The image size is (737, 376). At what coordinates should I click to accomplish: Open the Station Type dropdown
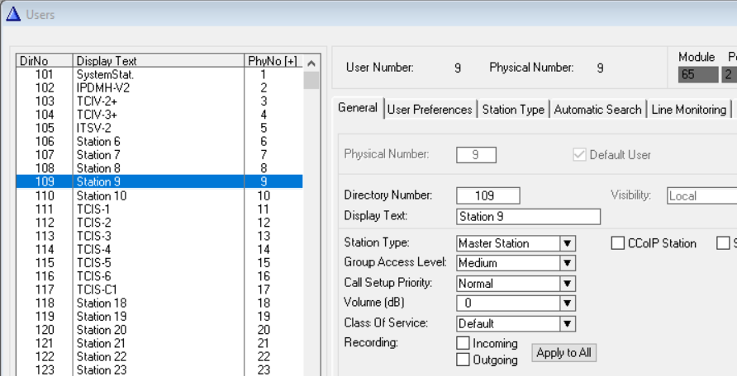click(568, 243)
